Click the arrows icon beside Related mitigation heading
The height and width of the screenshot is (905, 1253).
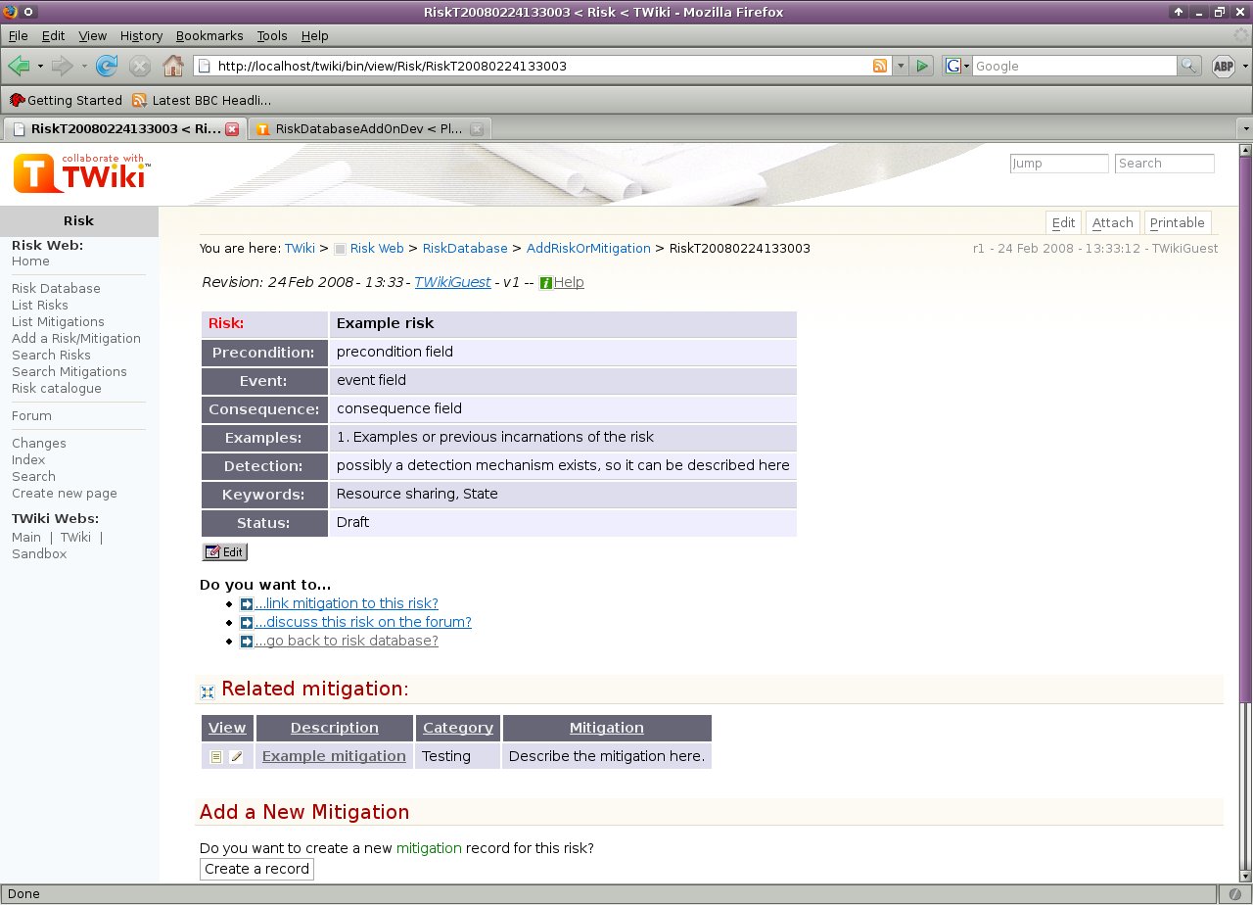click(206, 690)
